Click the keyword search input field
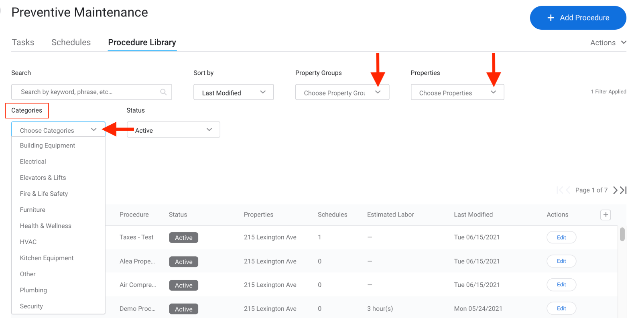Screen dimensions: 642x318 tap(91, 92)
